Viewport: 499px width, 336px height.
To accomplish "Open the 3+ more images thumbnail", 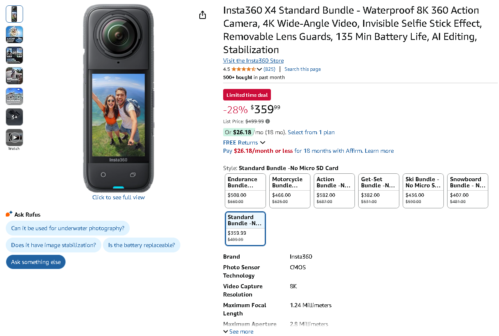I will (14, 117).
